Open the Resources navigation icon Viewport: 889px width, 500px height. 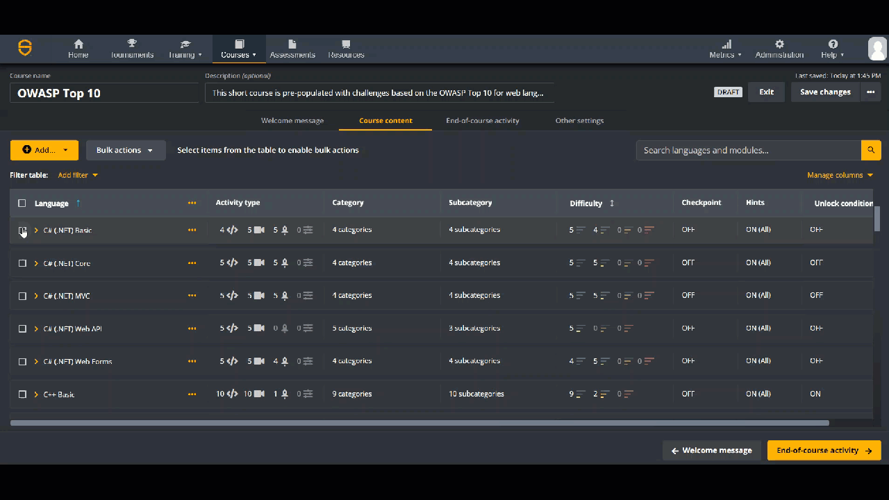[346, 44]
